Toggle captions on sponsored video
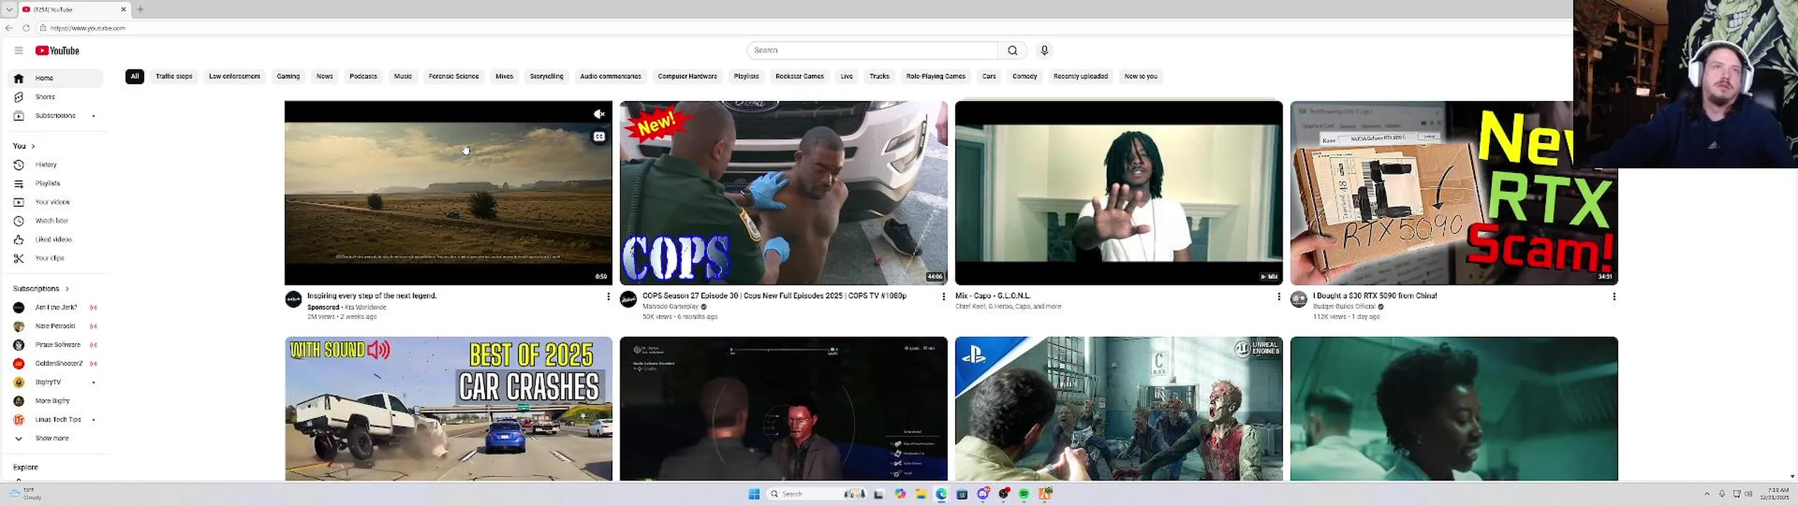This screenshot has width=1798, height=505. tap(599, 137)
